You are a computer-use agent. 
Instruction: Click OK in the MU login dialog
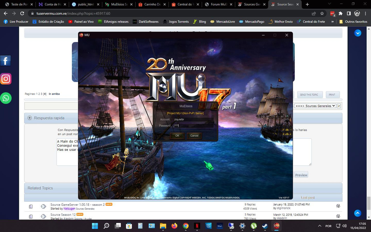click(x=177, y=136)
